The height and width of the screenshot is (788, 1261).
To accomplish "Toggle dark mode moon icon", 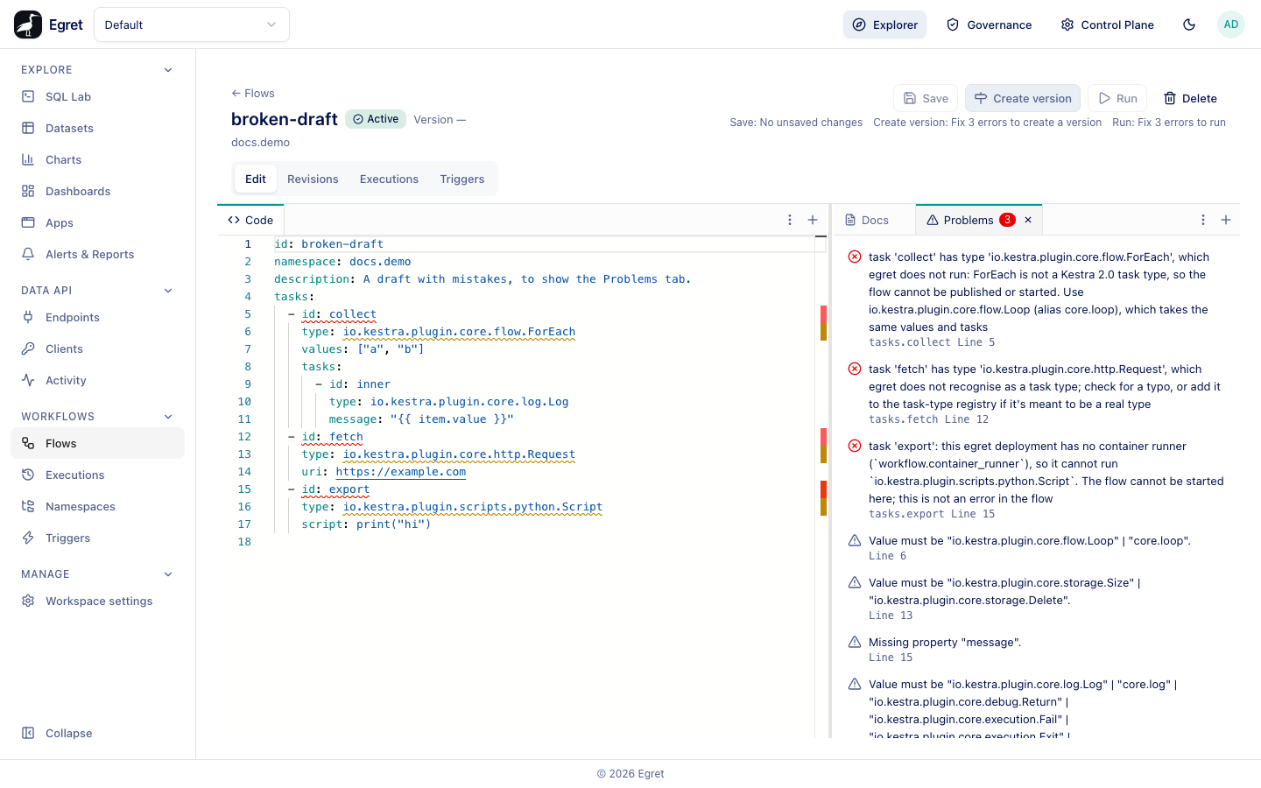I will [x=1189, y=25].
